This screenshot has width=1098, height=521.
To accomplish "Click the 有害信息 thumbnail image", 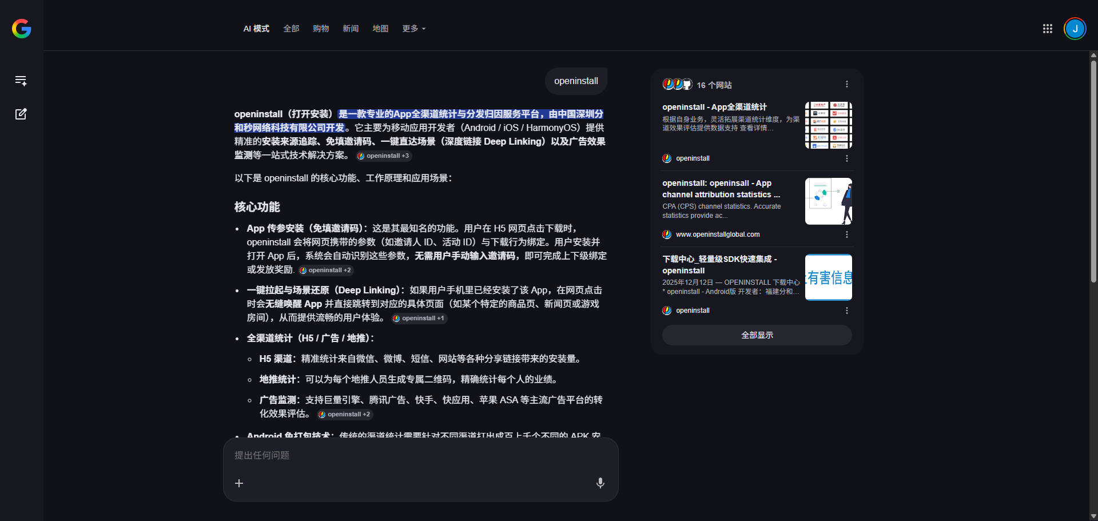I will coord(829,277).
